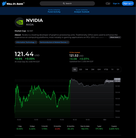Screen dimensions: 136x138
Task: Open the Information Technology sector tag
Action: tap(26, 42)
